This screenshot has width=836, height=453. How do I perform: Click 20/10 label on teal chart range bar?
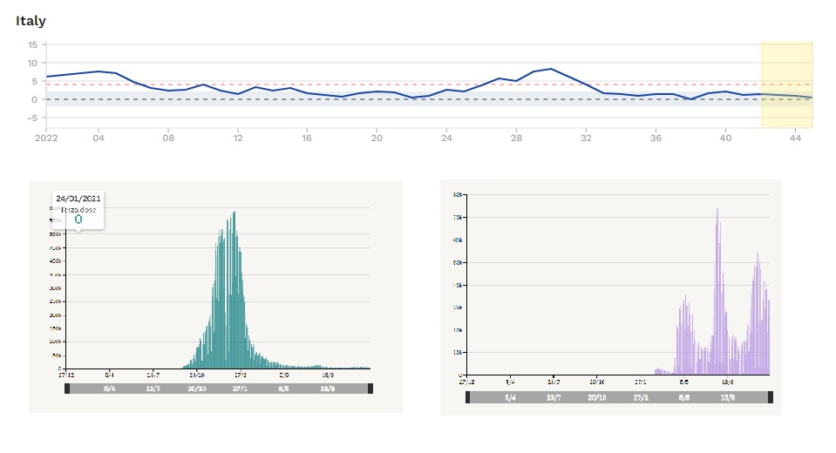click(197, 389)
